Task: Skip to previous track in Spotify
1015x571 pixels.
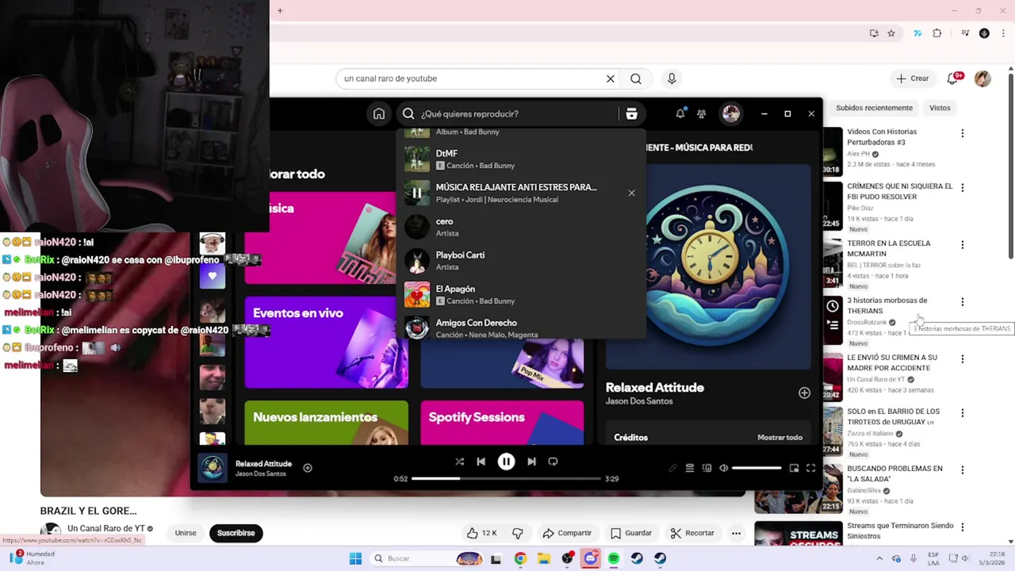Action: 481,462
